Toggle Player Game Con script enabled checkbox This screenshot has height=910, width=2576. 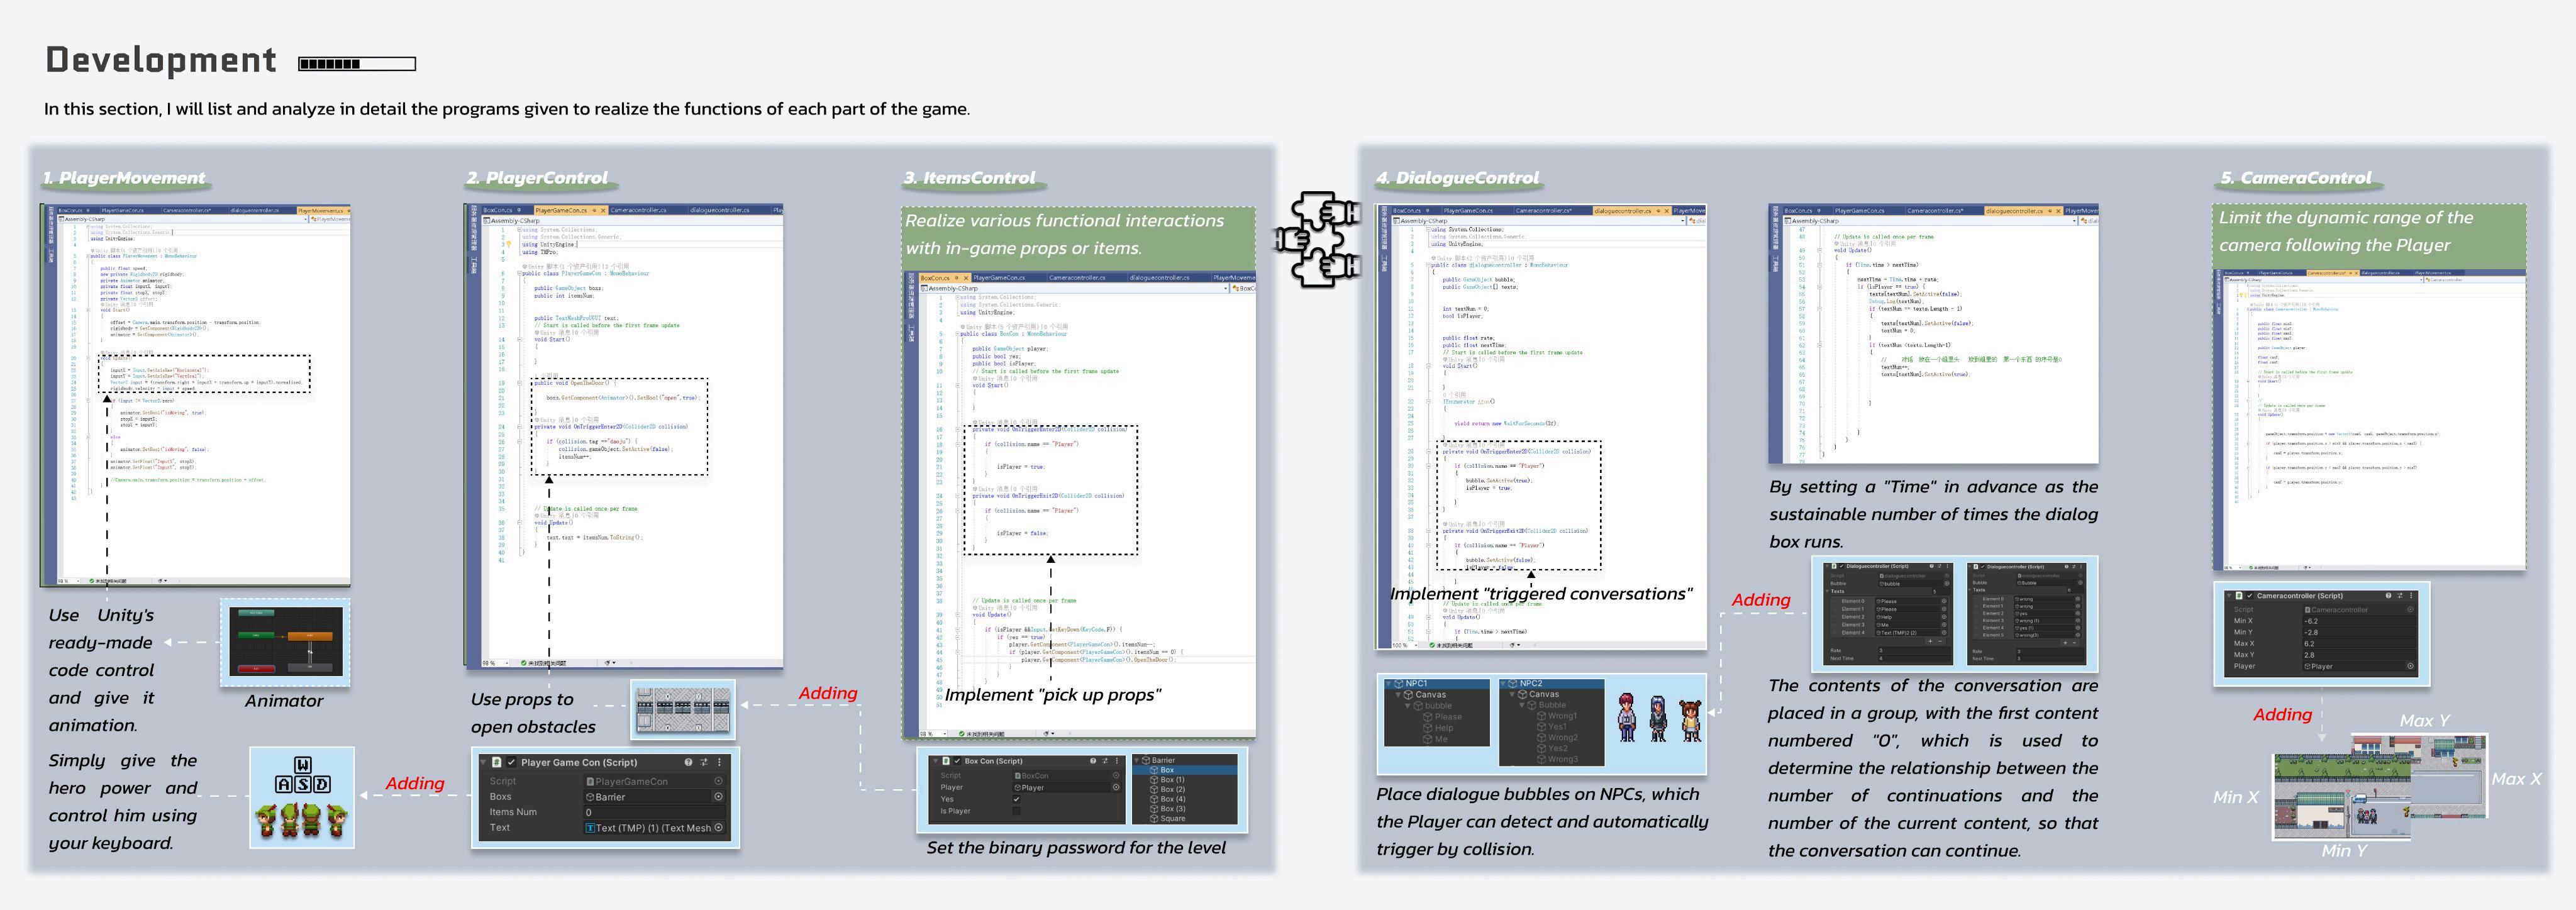click(511, 762)
